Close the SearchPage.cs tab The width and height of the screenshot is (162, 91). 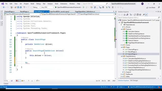pyautogui.click(x=48, y=12)
